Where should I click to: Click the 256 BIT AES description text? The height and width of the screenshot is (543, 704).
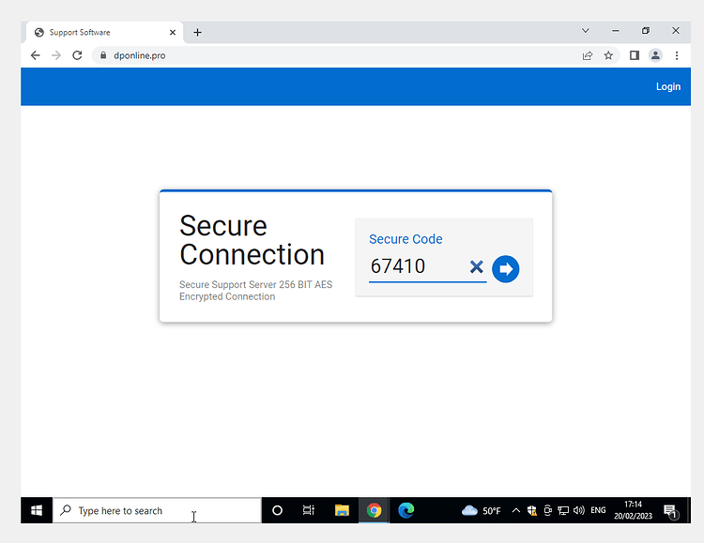(x=256, y=291)
